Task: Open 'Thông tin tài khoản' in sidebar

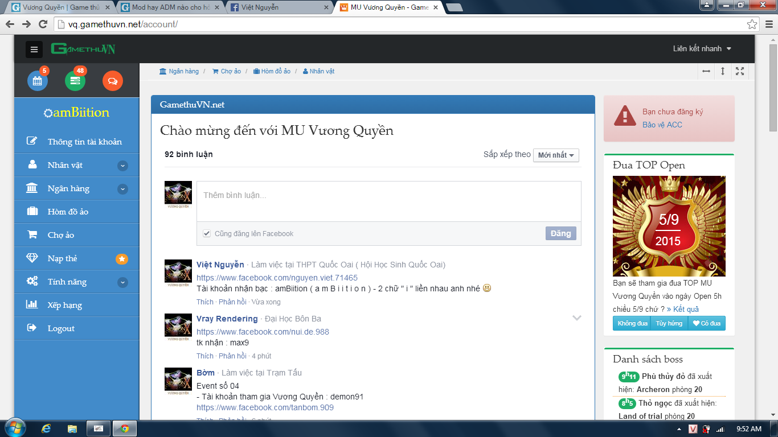Action: (84, 142)
